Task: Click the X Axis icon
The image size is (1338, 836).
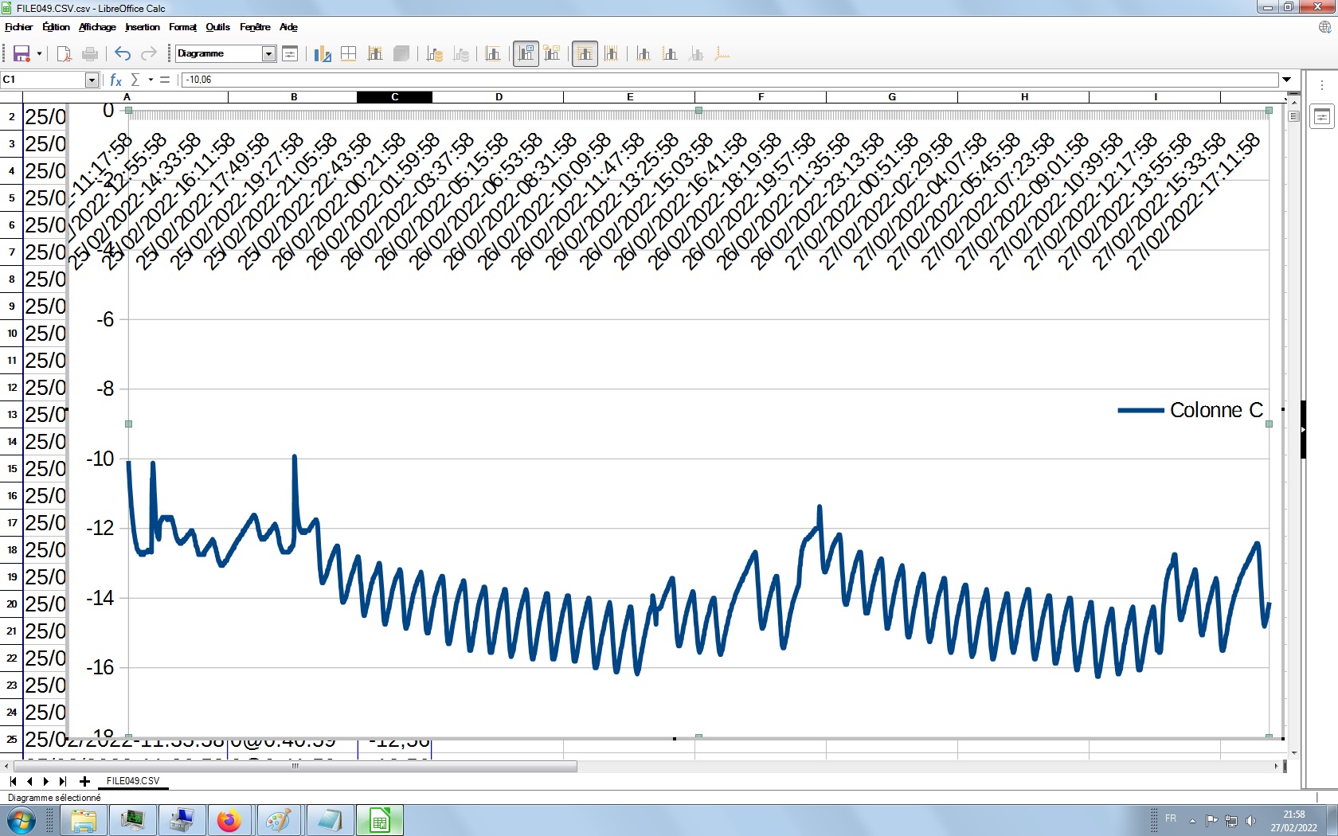Action: pyautogui.click(x=644, y=54)
